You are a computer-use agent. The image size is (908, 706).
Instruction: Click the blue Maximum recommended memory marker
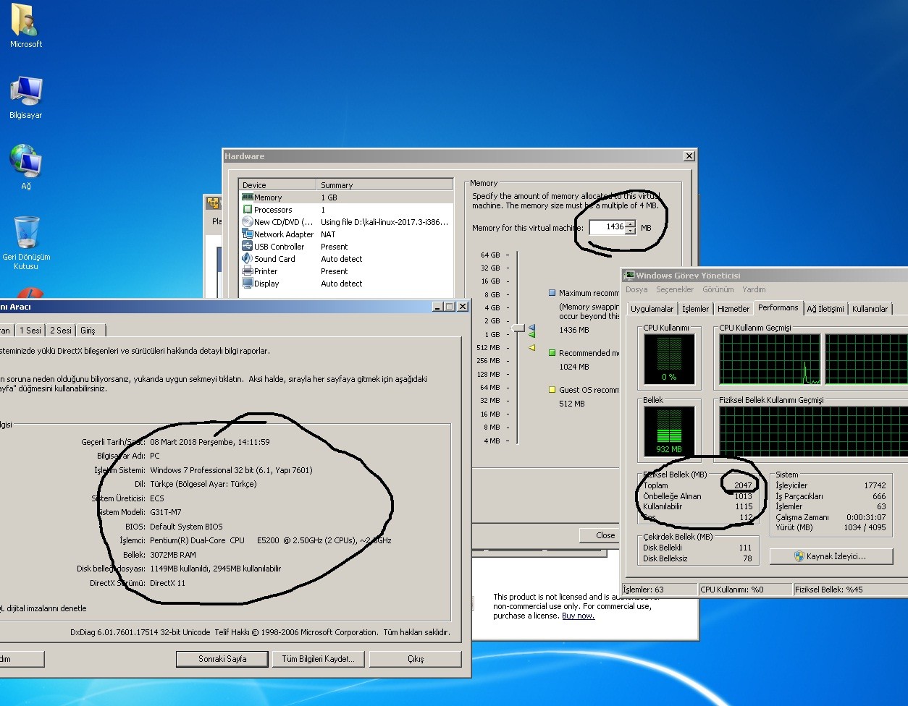click(x=552, y=293)
